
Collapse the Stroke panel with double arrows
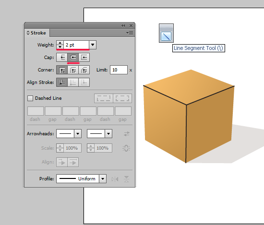(x=123, y=25)
